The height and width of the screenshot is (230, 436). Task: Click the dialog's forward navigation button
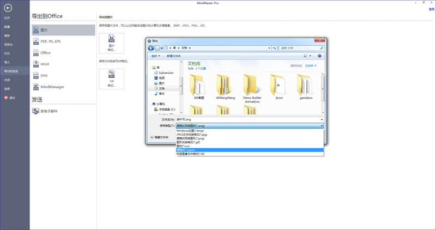158,48
